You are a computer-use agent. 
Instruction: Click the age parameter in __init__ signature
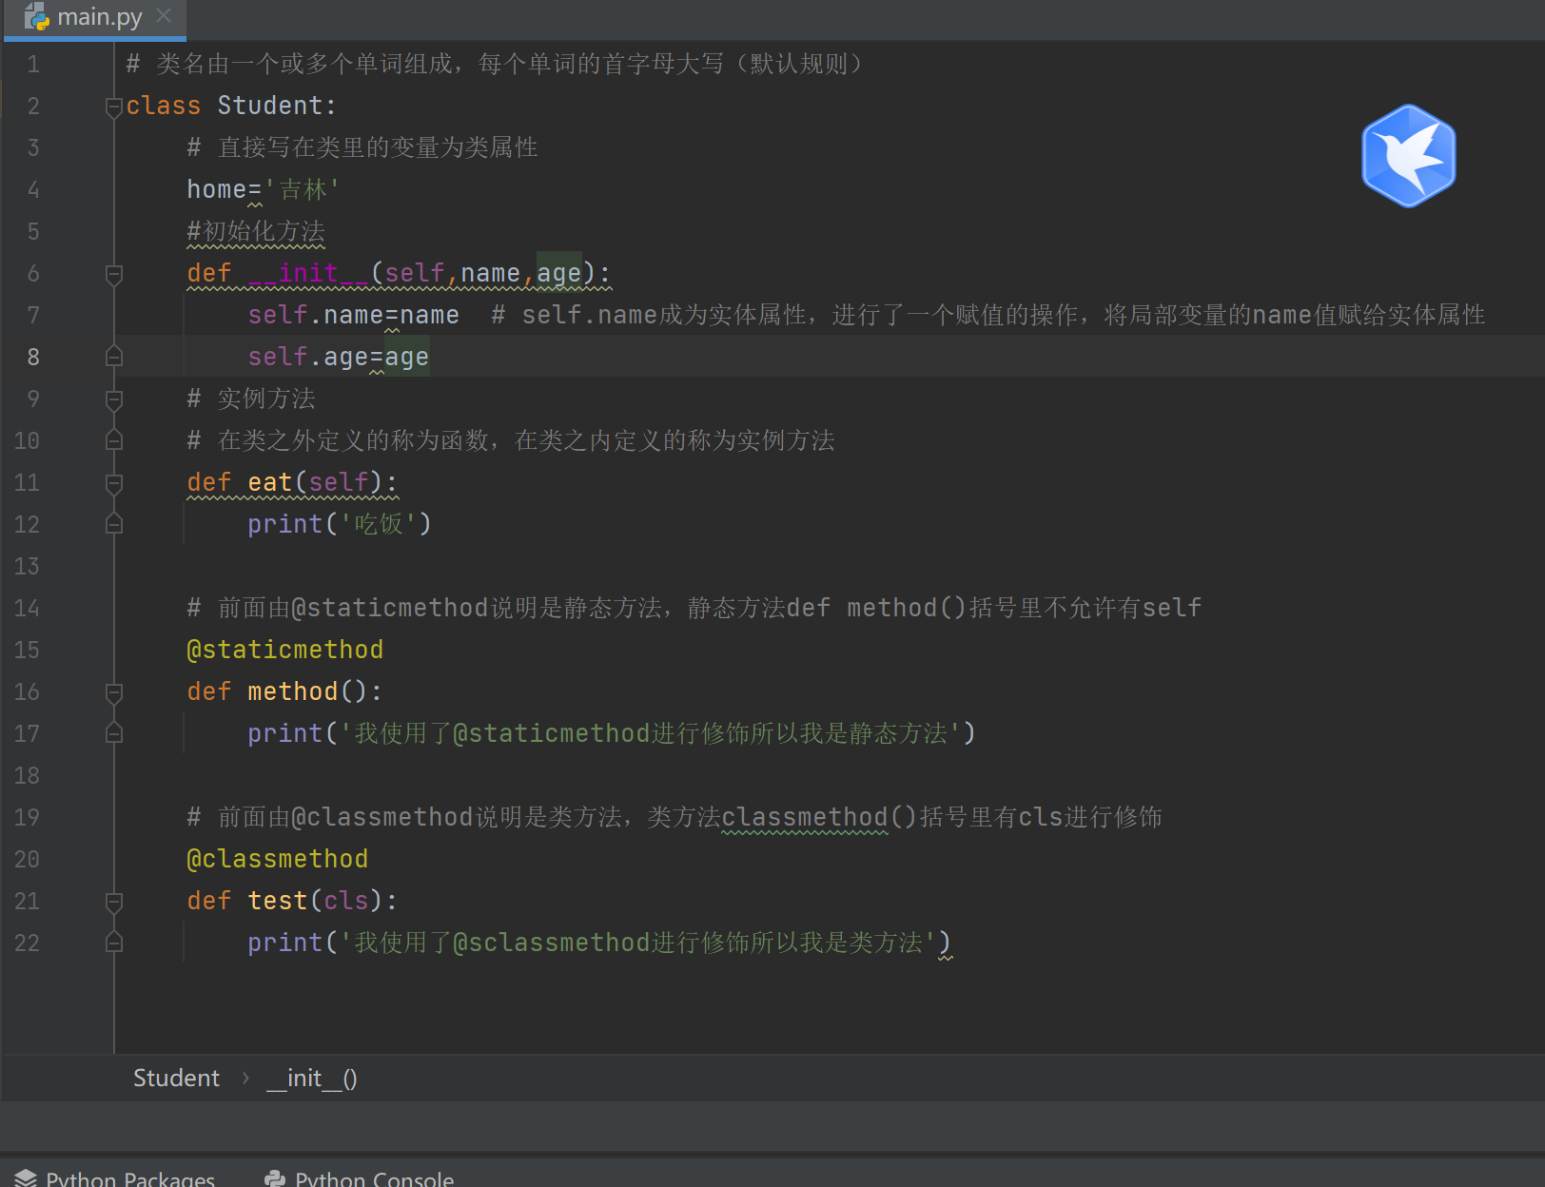tap(559, 273)
